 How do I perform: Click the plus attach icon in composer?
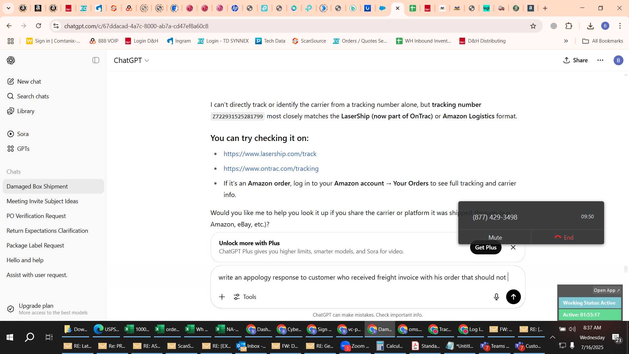(x=222, y=297)
